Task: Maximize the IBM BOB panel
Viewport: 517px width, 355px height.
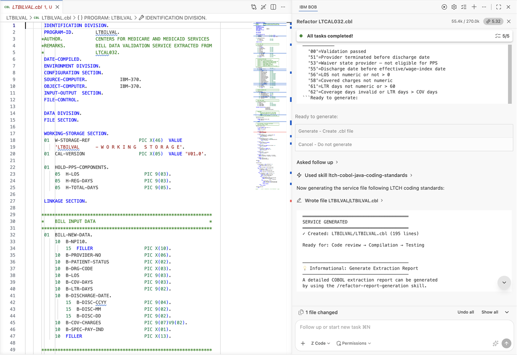Action: coord(498,7)
